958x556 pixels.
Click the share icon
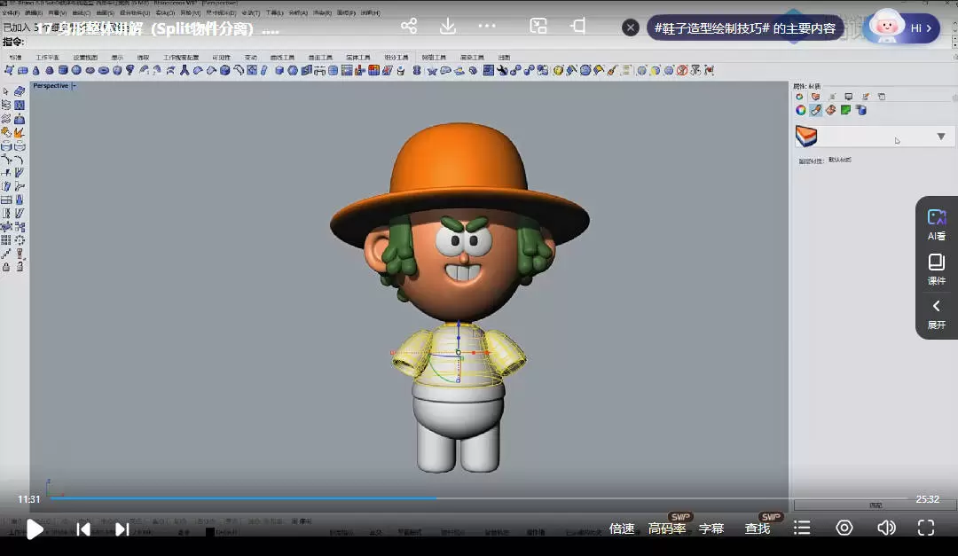(x=409, y=27)
